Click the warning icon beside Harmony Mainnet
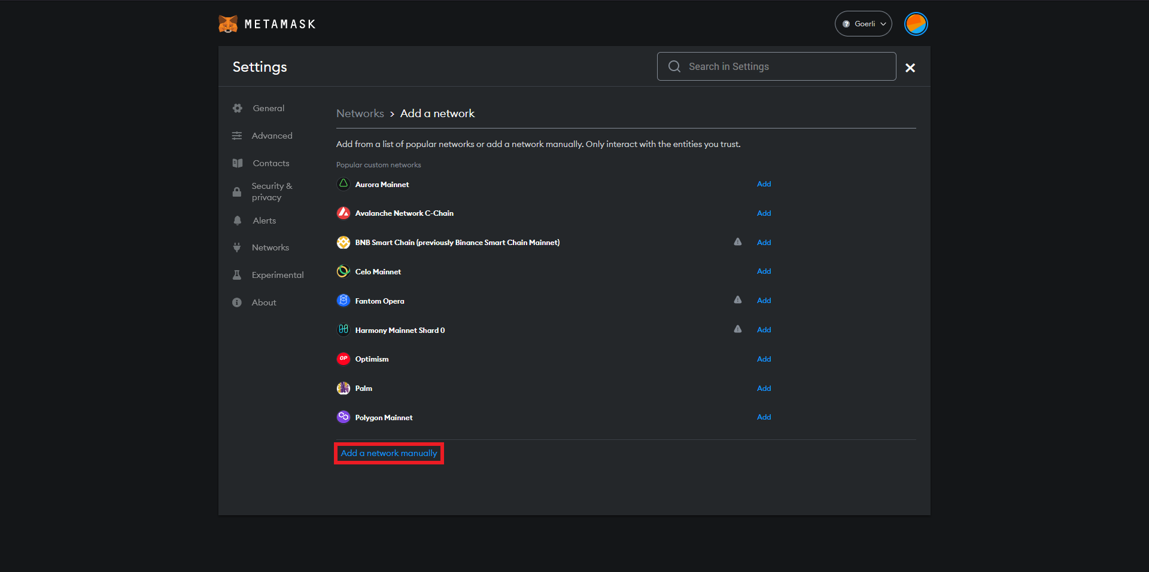Viewport: 1149px width, 572px height. click(737, 329)
